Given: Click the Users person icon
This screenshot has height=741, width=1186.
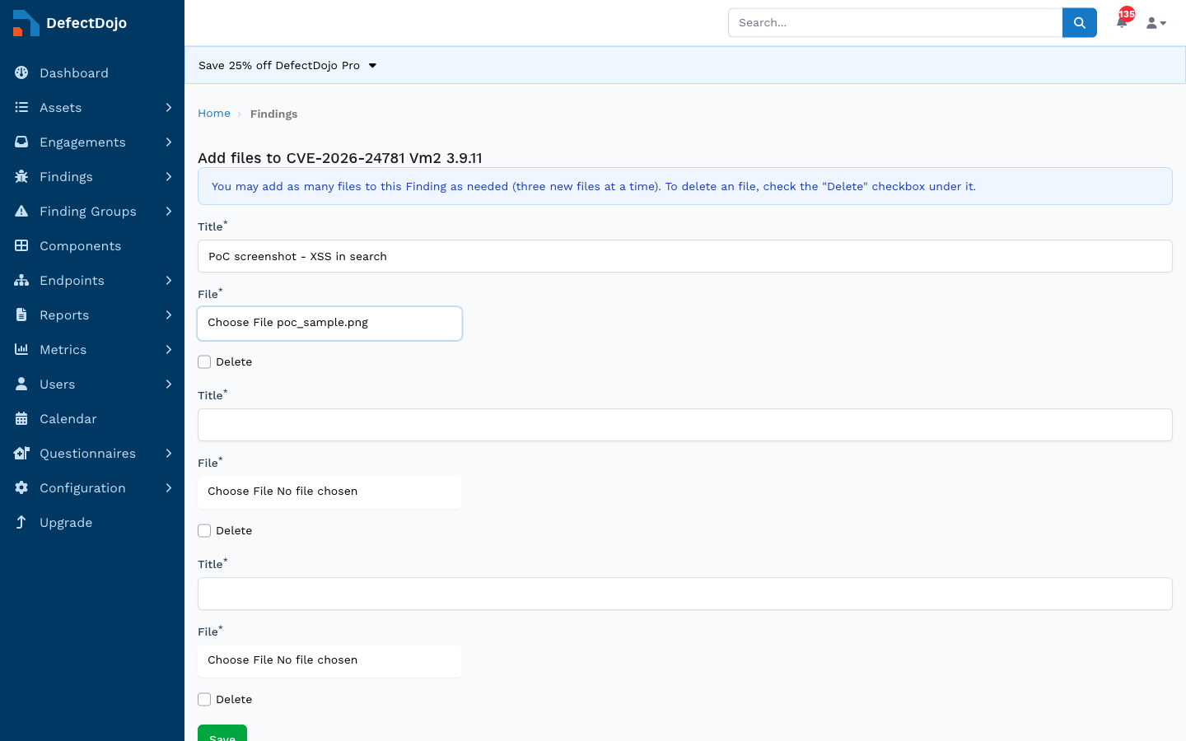Looking at the screenshot, I should [x=21, y=384].
